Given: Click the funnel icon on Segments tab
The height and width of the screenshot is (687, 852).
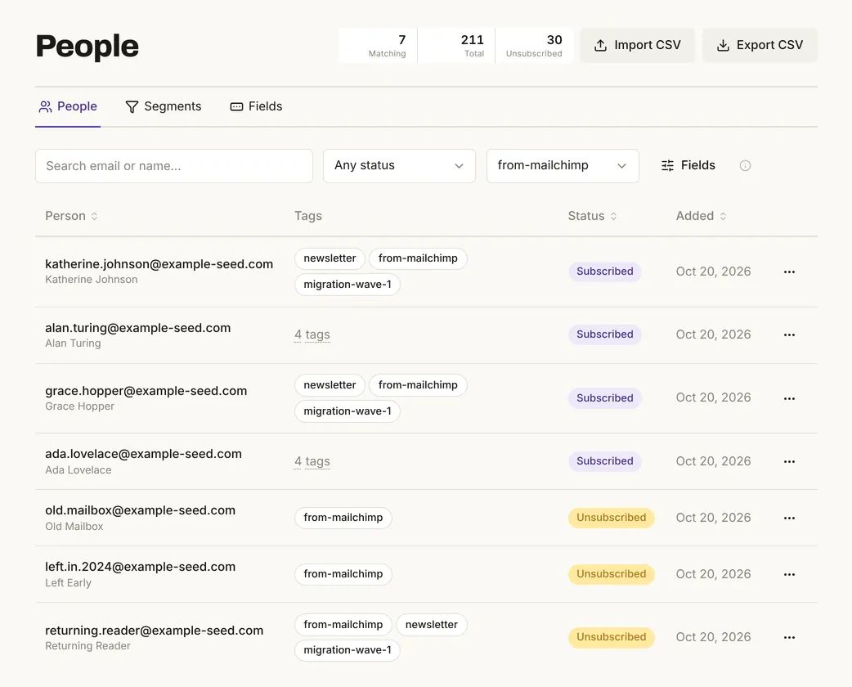Looking at the screenshot, I should (132, 106).
